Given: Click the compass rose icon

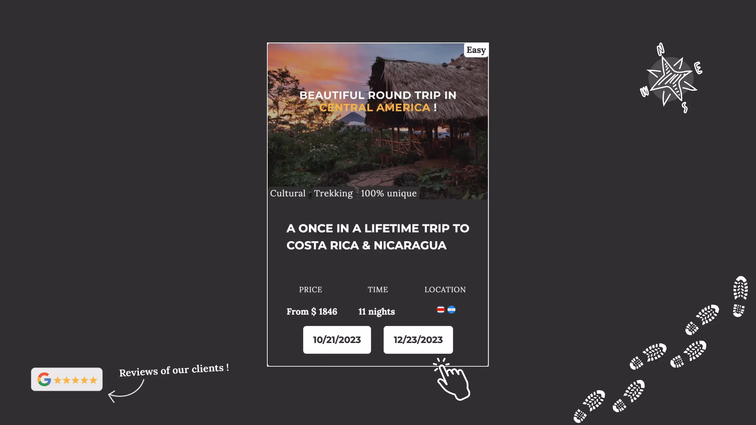Looking at the screenshot, I should 671,78.
